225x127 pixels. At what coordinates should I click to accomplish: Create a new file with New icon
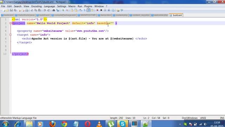tap(4, 10)
